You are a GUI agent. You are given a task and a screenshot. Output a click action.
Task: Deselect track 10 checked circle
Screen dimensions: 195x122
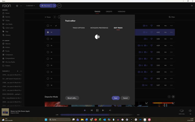[x=48, y=32]
